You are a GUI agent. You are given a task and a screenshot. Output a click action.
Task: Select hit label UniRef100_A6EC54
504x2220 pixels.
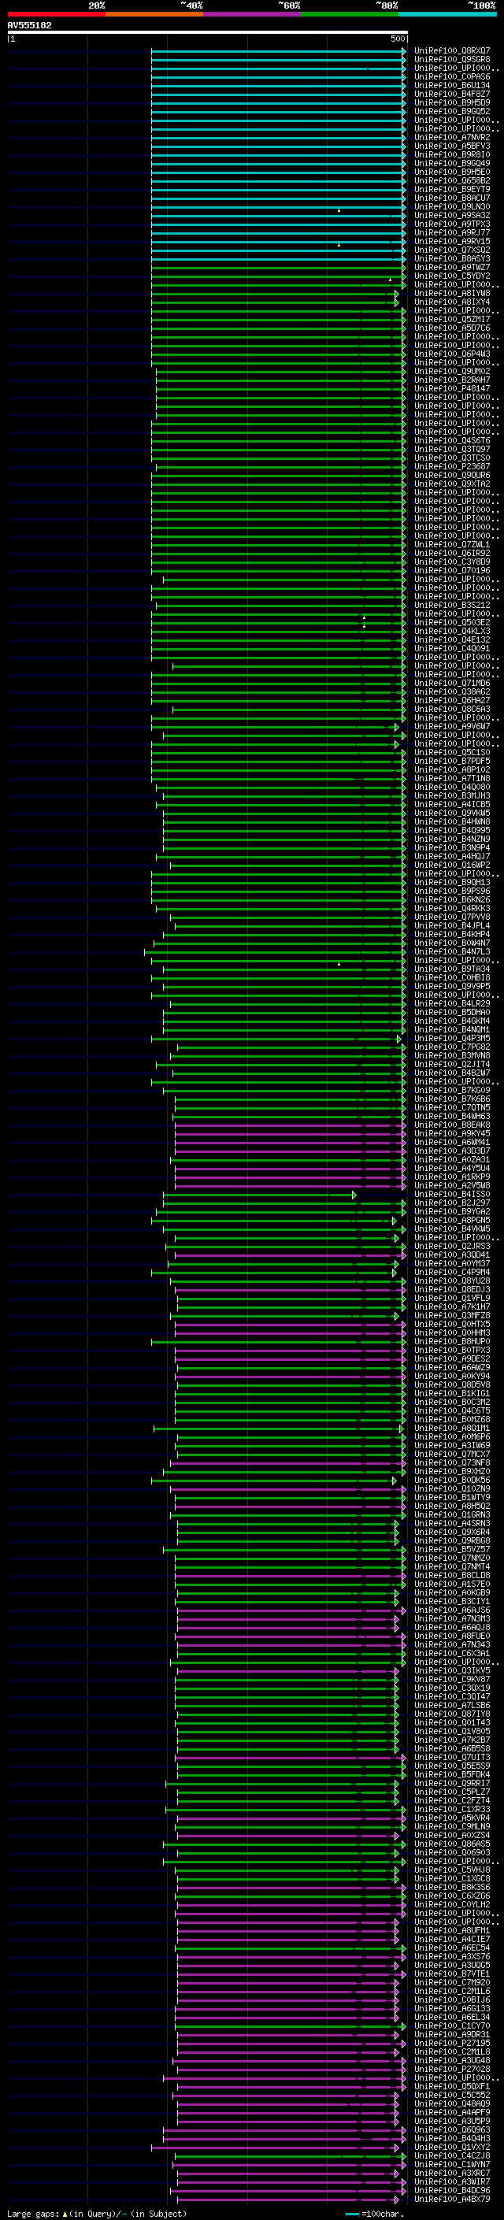click(x=451, y=1948)
